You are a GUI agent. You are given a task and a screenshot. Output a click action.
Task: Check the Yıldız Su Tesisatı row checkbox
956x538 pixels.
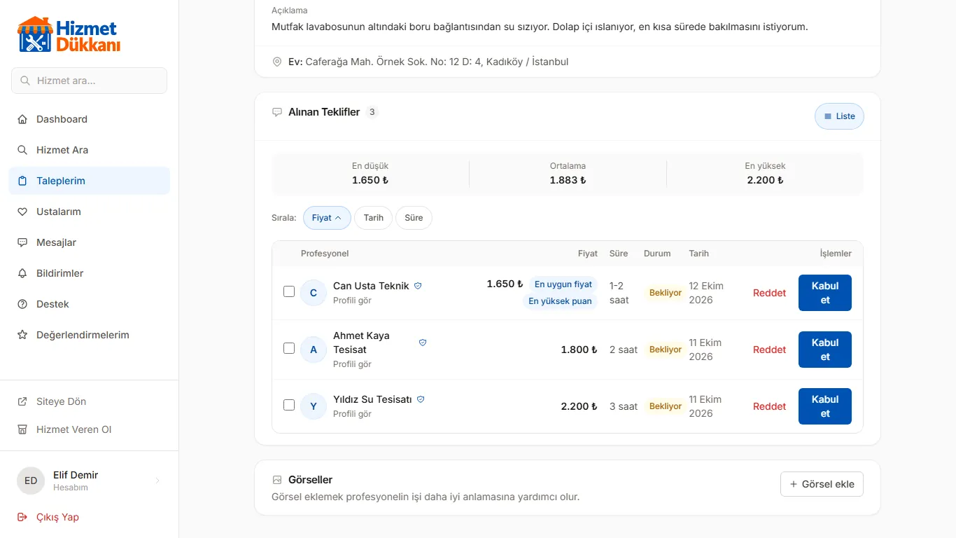coord(289,405)
